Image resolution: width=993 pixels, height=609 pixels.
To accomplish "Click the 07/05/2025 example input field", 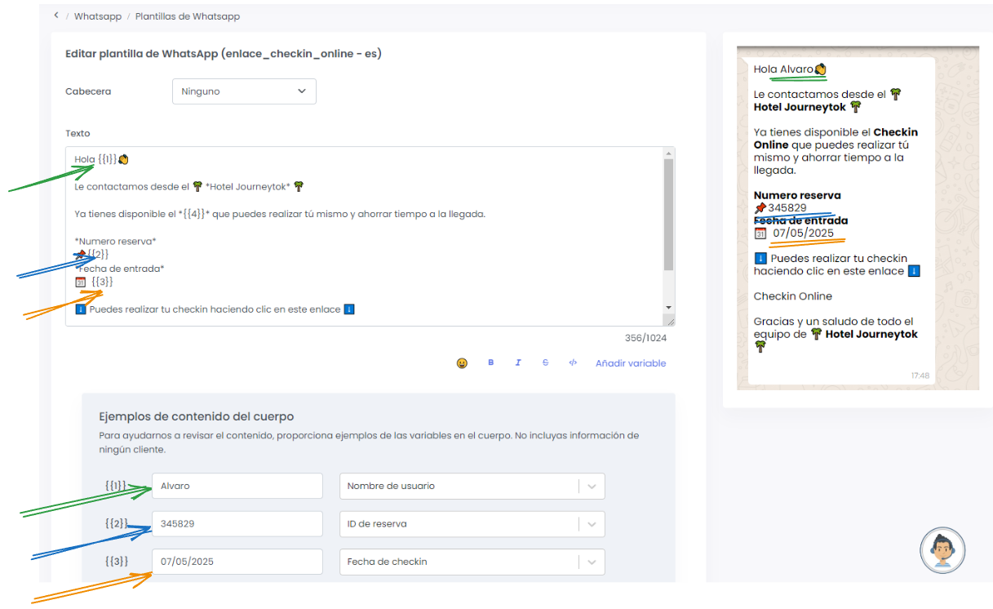I will point(237,562).
